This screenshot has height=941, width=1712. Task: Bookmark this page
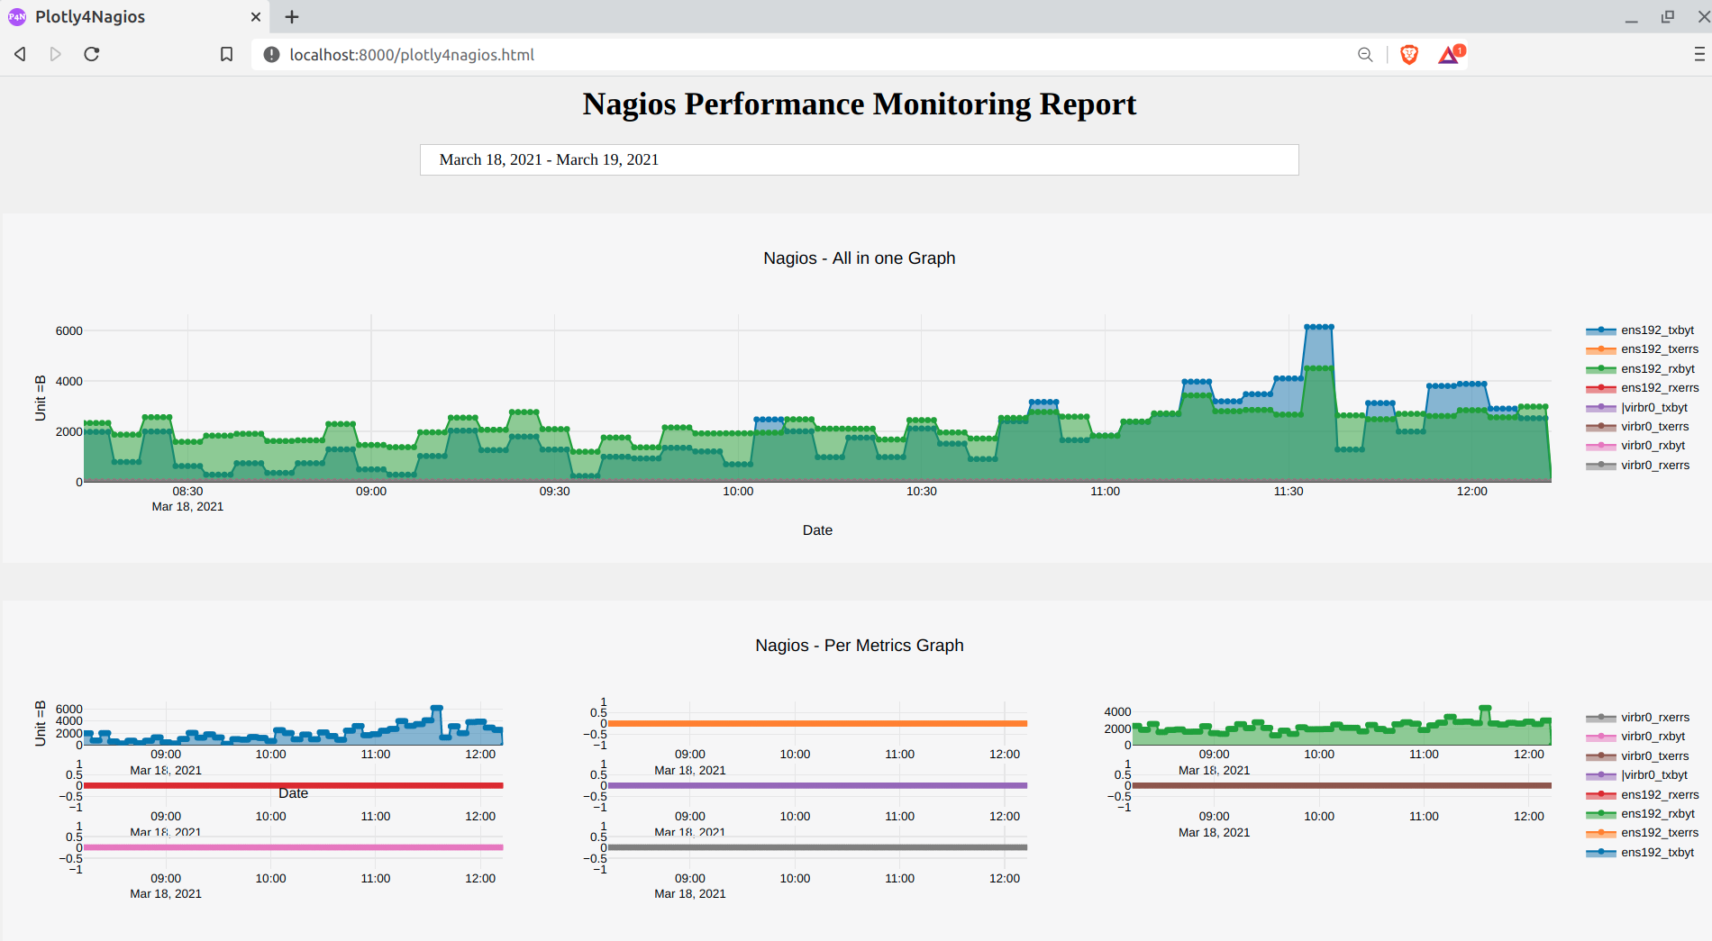coord(226,55)
